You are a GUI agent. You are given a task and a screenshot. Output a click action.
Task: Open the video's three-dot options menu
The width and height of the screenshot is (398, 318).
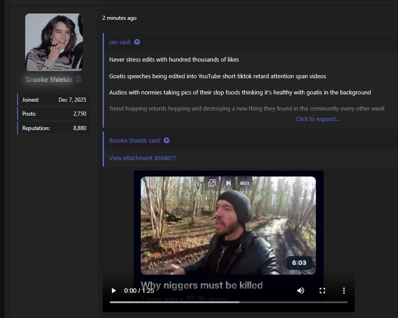pos(344,291)
